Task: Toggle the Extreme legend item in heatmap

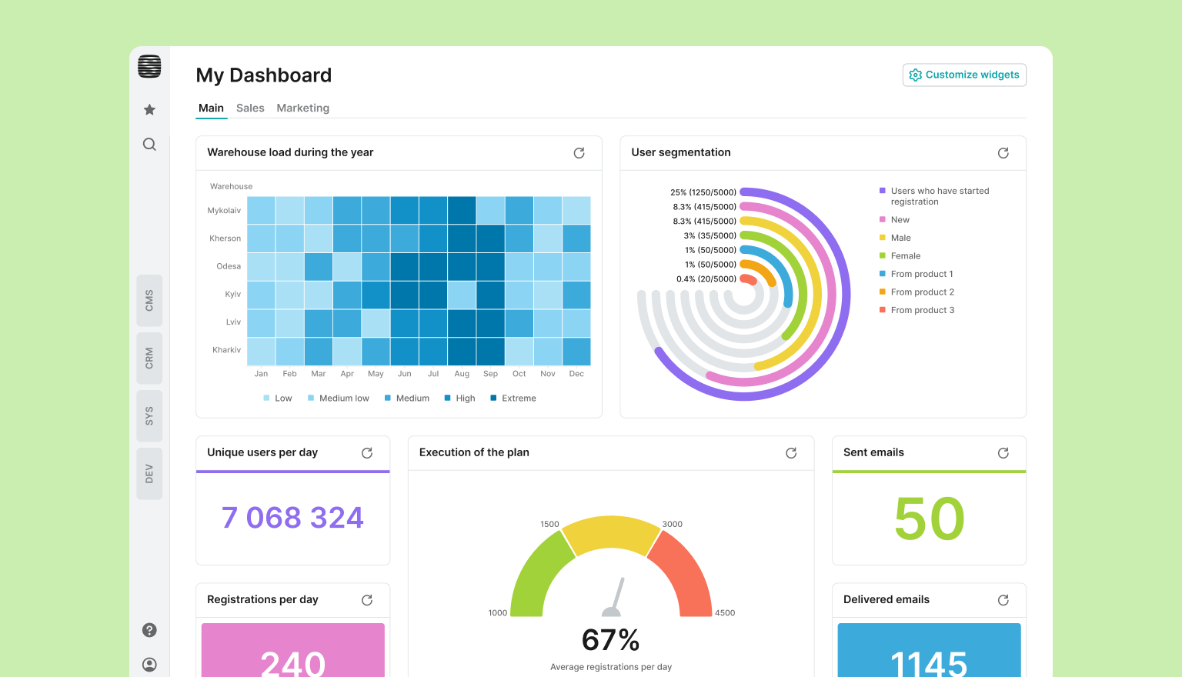Action: [513, 399]
